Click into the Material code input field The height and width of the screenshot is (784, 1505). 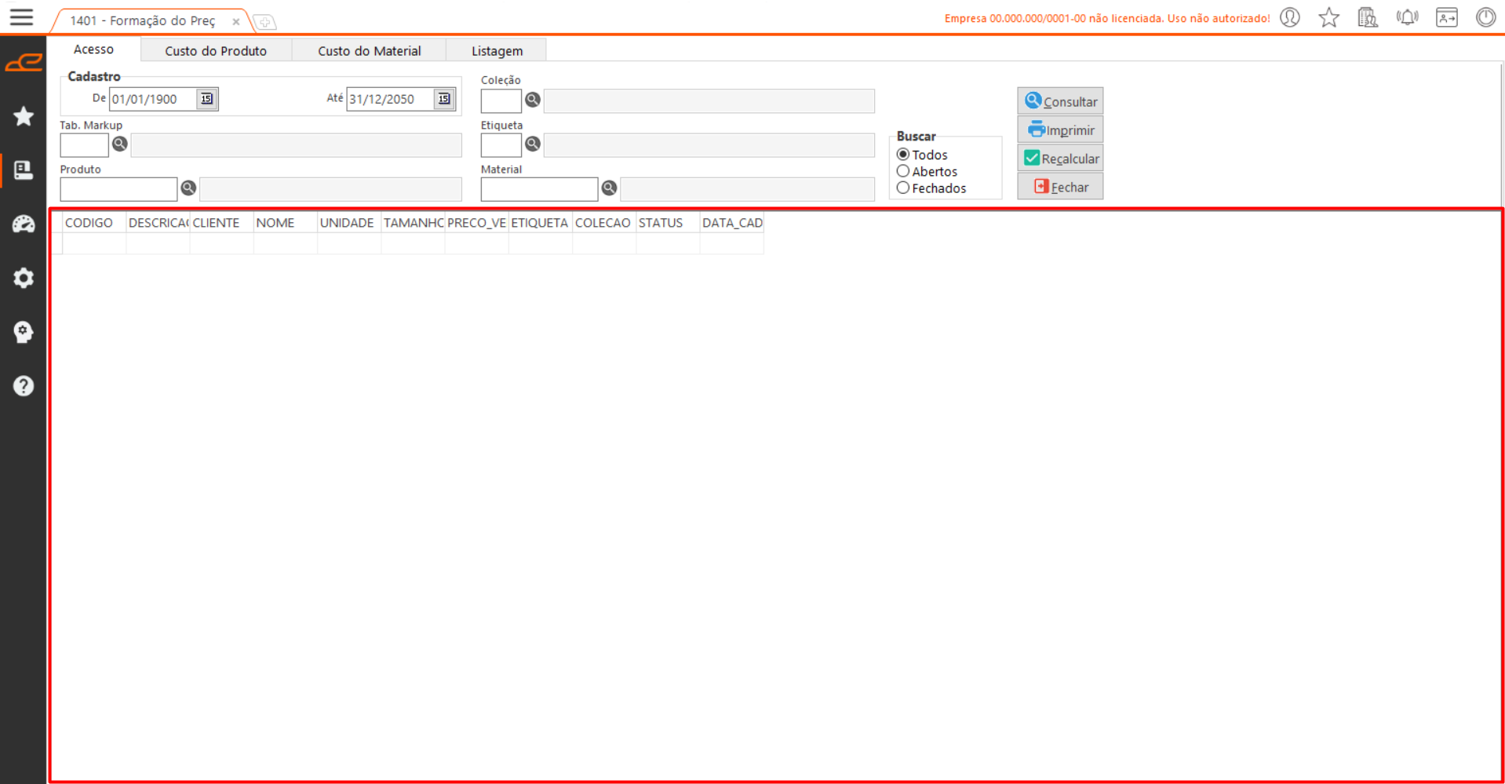(x=539, y=189)
